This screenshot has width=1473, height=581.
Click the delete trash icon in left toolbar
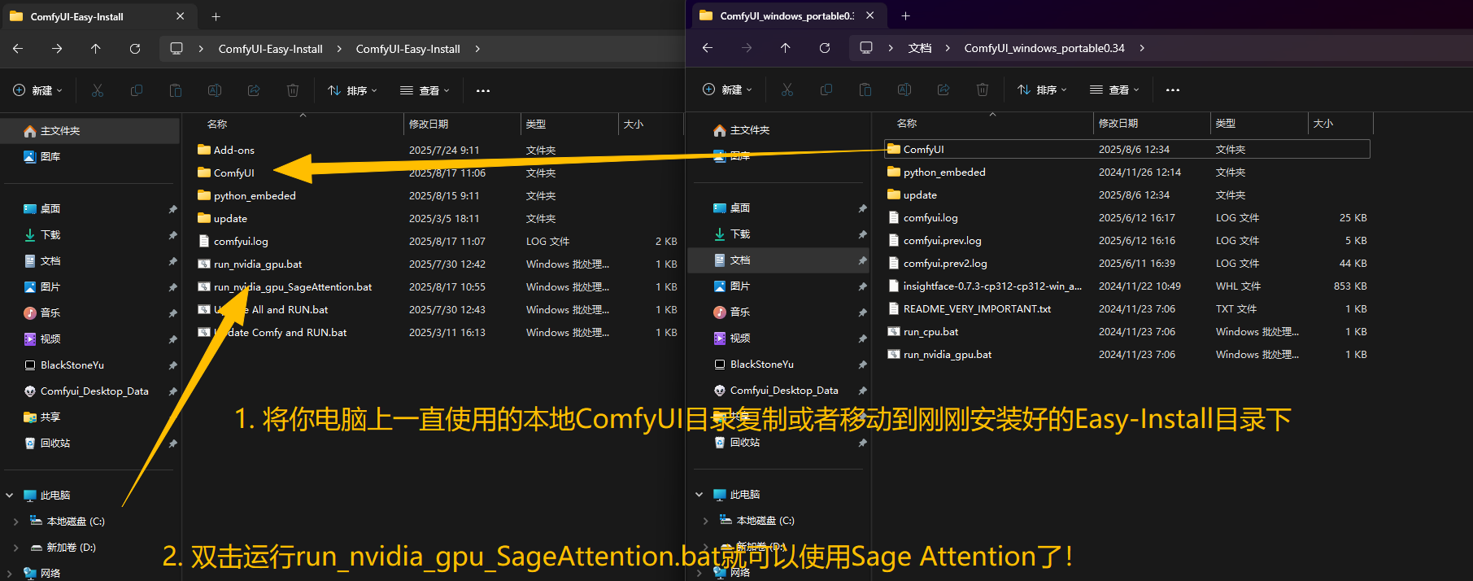tap(293, 90)
